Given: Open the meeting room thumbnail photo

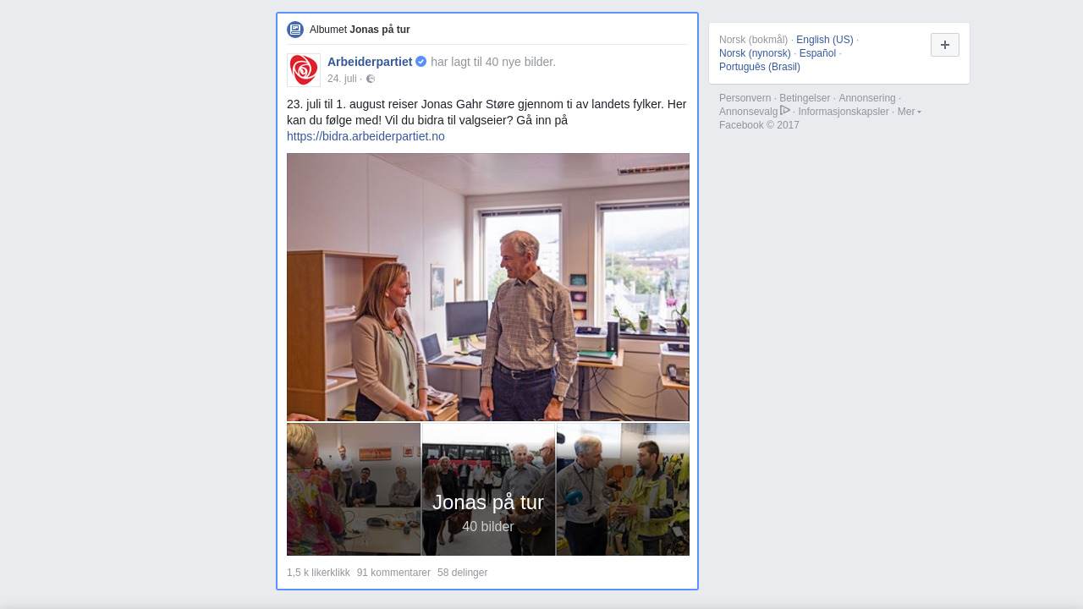Looking at the screenshot, I should (354, 489).
